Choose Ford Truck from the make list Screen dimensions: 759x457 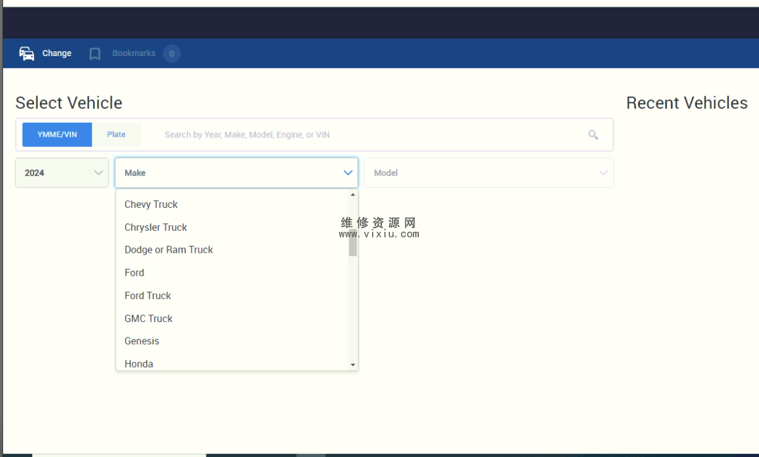[232, 295]
